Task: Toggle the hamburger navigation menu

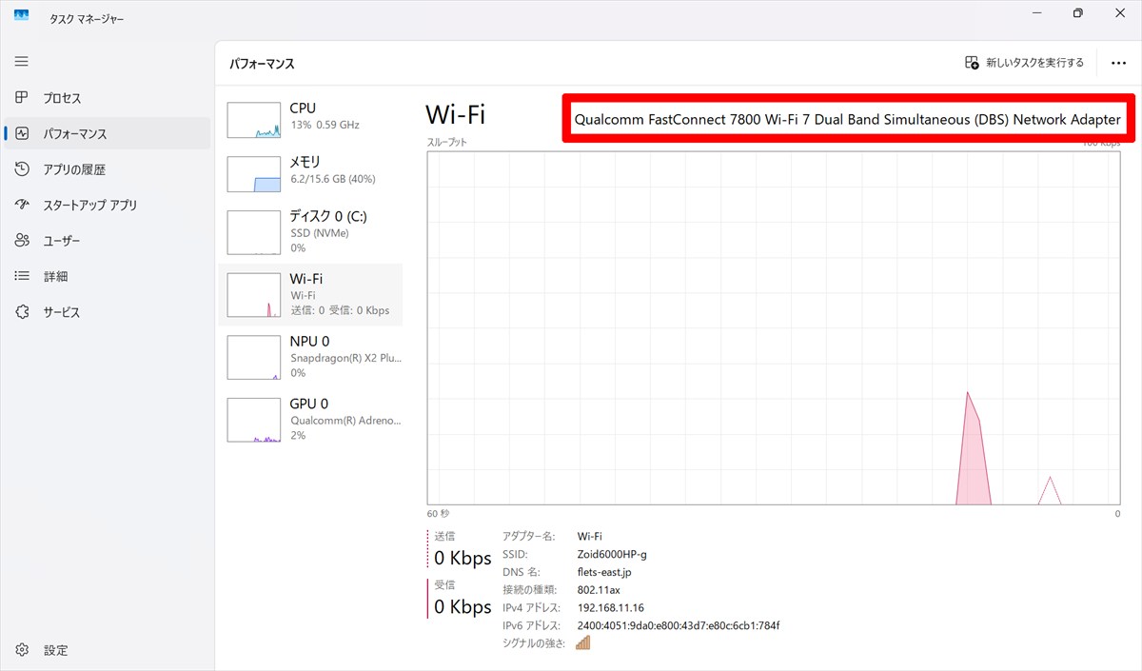Action: click(x=22, y=62)
